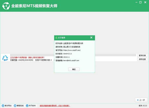Screen dimensions: 149x108
Task: Close the main application window
Action: pyautogui.click(x=145, y=2)
